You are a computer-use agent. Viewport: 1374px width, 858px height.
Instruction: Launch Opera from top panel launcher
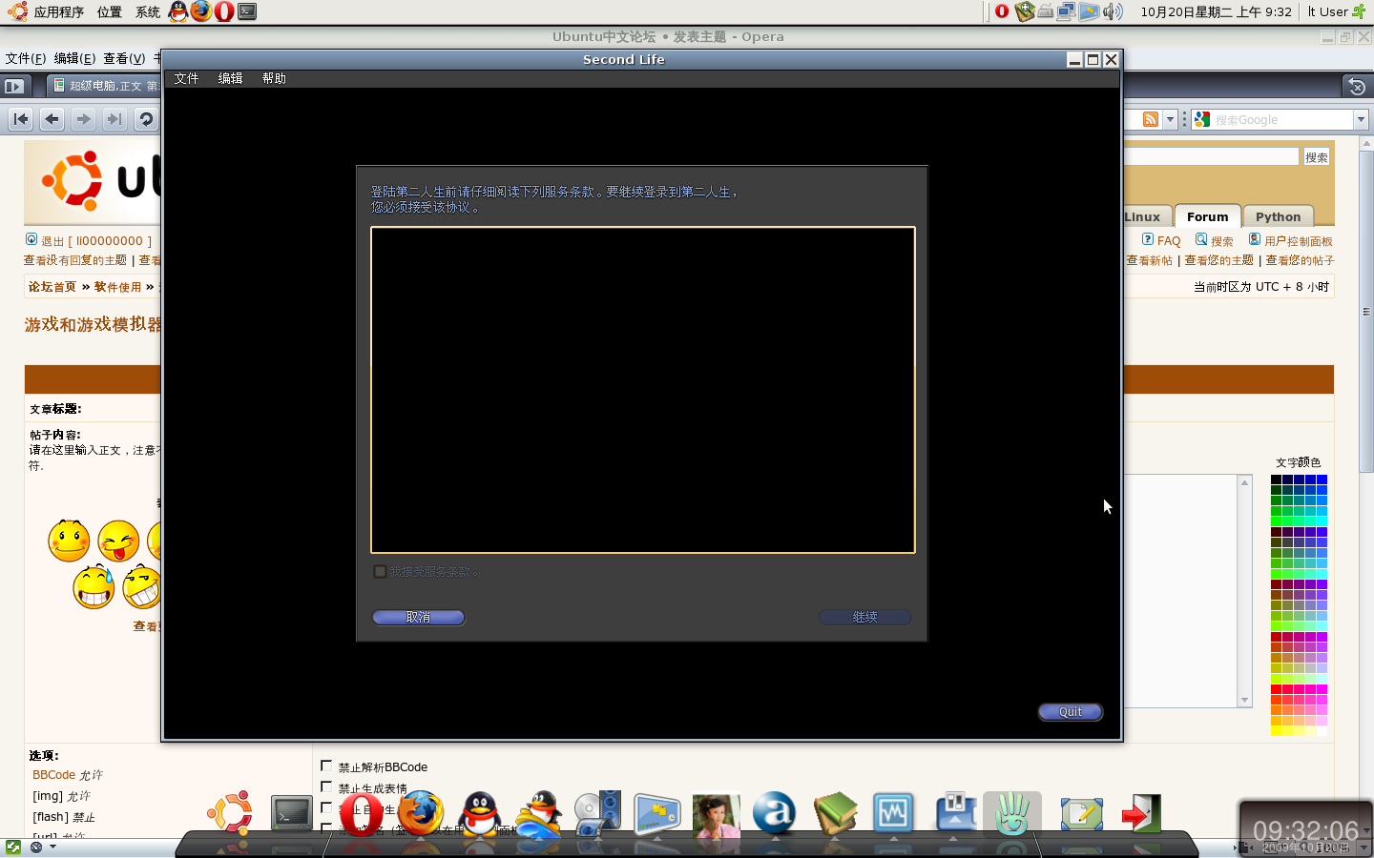pos(224,11)
